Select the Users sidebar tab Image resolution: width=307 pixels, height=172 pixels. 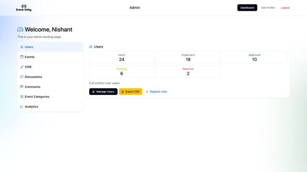(x=50, y=47)
